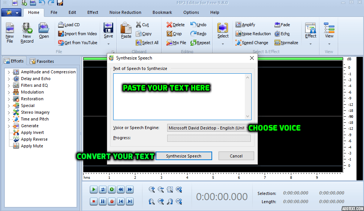Click Apply Invert in effects tree
The width and height of the screenshot is (364, 211).
(x=32, y=132)
